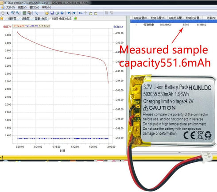Select the 时间-电压&电流 tab
Viewport: 217px width, 192px height.
click(x=62, y=19)
